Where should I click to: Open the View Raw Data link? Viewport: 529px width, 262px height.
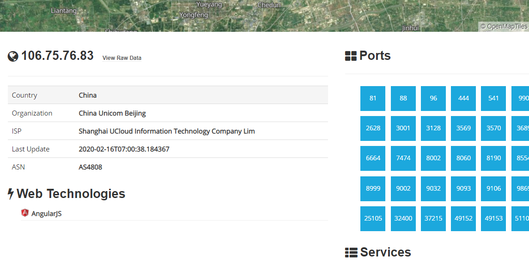click(x=122, y=58)
